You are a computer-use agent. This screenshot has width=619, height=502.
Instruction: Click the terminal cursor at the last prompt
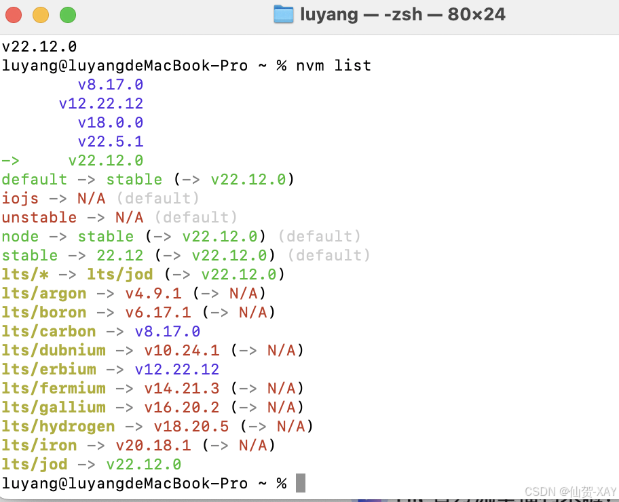[301, 483]
